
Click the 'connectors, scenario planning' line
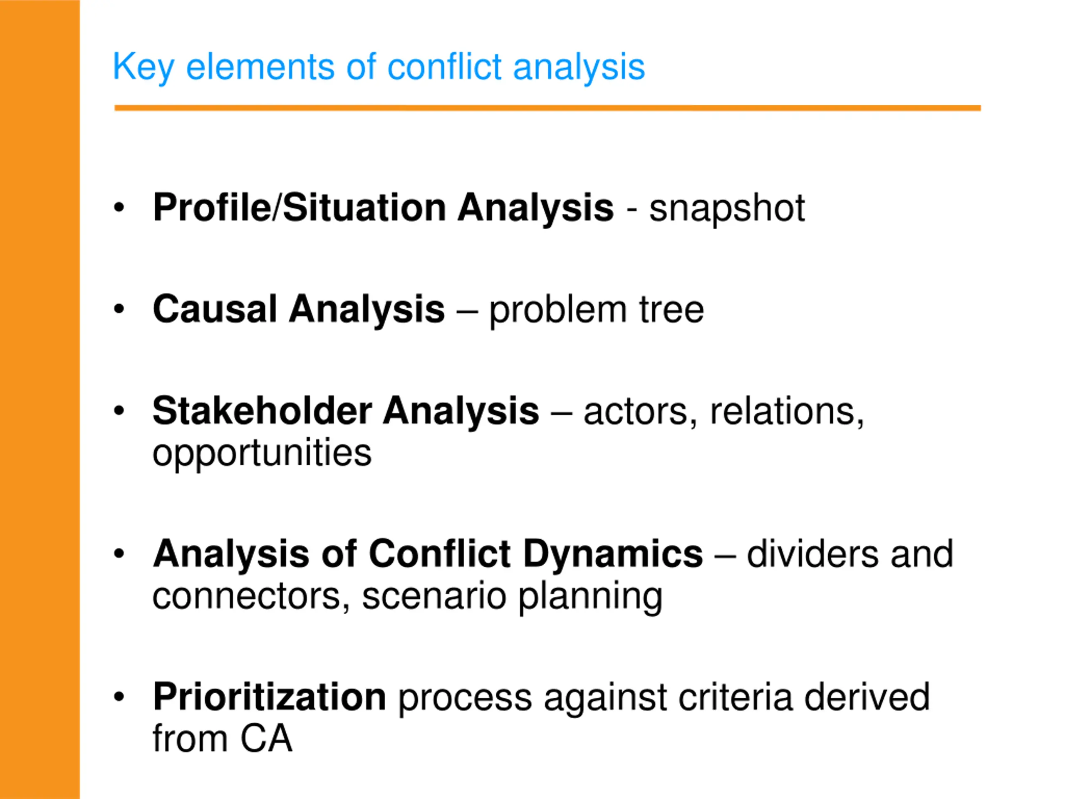tap(407, 596)
